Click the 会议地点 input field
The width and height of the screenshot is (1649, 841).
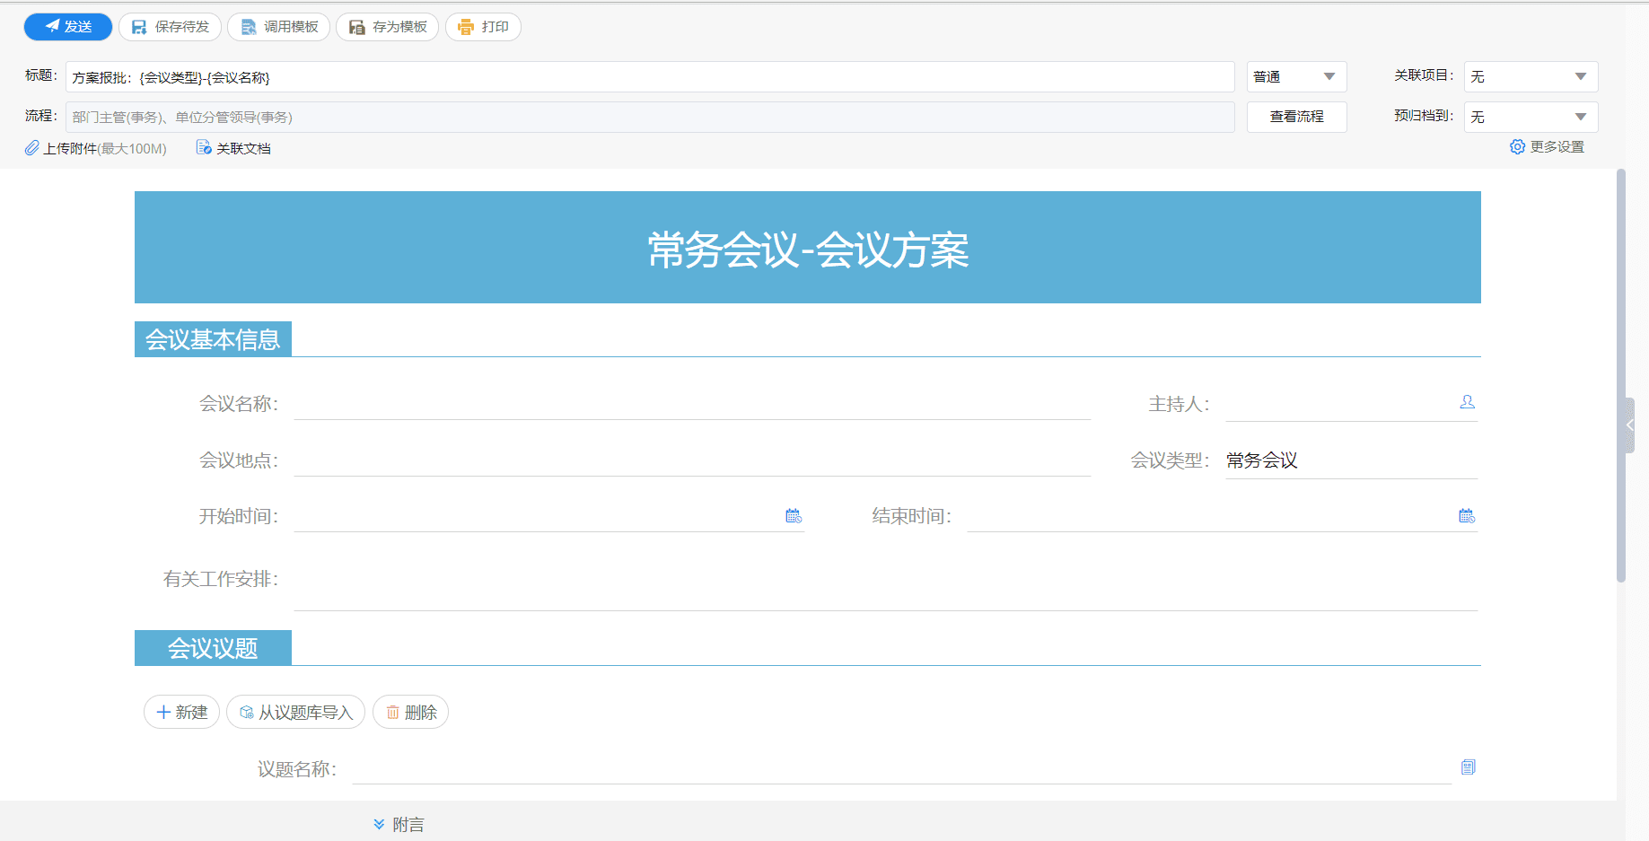click(x=692, y=460)
